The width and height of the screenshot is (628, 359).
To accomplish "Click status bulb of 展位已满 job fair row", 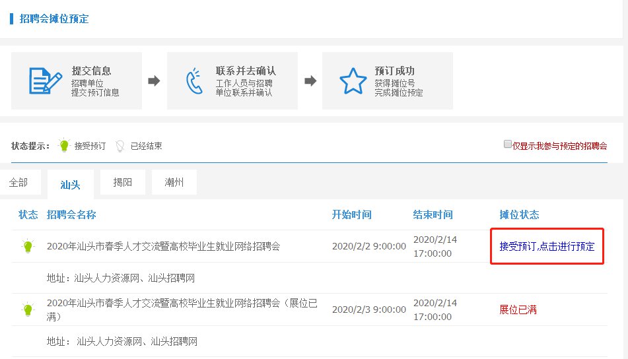I will tap(28, 309).
